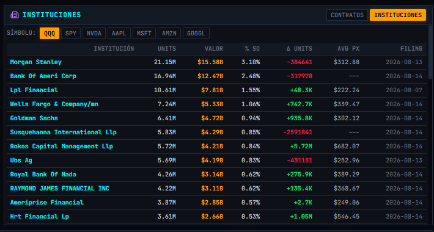Click the -384641 units change cell

pos(300,62)
